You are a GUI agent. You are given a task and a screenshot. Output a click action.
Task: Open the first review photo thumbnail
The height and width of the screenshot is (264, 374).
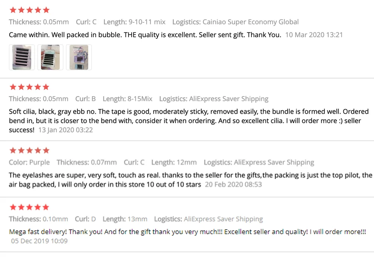(x=22, y=57)
